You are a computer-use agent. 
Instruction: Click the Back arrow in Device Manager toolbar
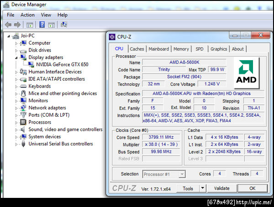tap(8, 25)
